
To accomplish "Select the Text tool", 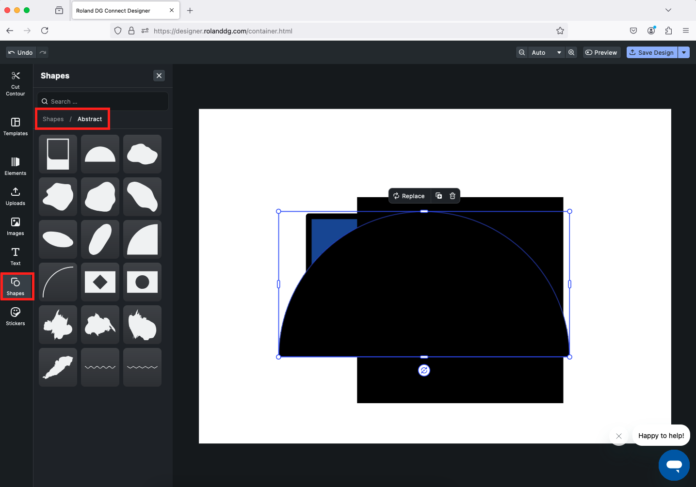I will (x=16, y=256).
